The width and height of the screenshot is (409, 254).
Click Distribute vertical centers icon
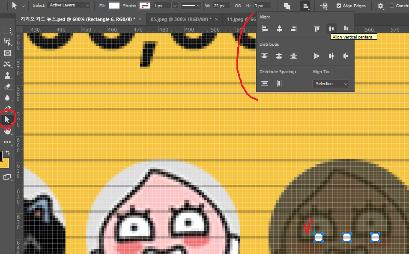tap(279, 56)
